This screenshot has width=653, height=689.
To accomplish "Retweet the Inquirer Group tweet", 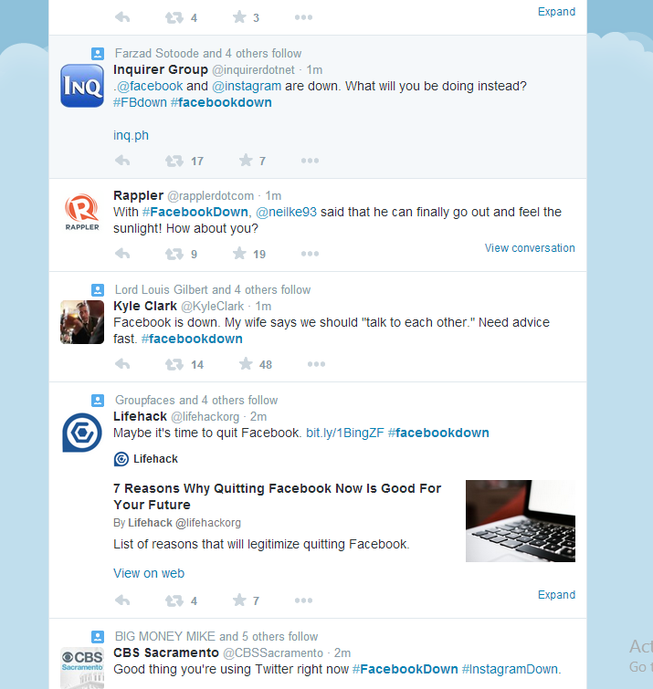I will coord(174,161).
